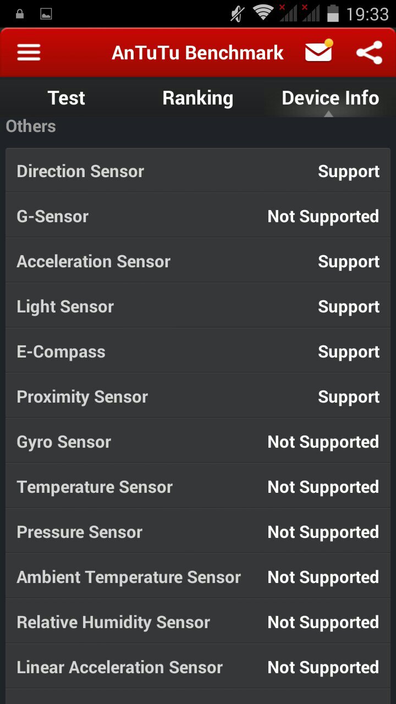Select the Device Info tab
Image resolution: width=396 pixels, height=704 pixels.
tap(330, 98)
